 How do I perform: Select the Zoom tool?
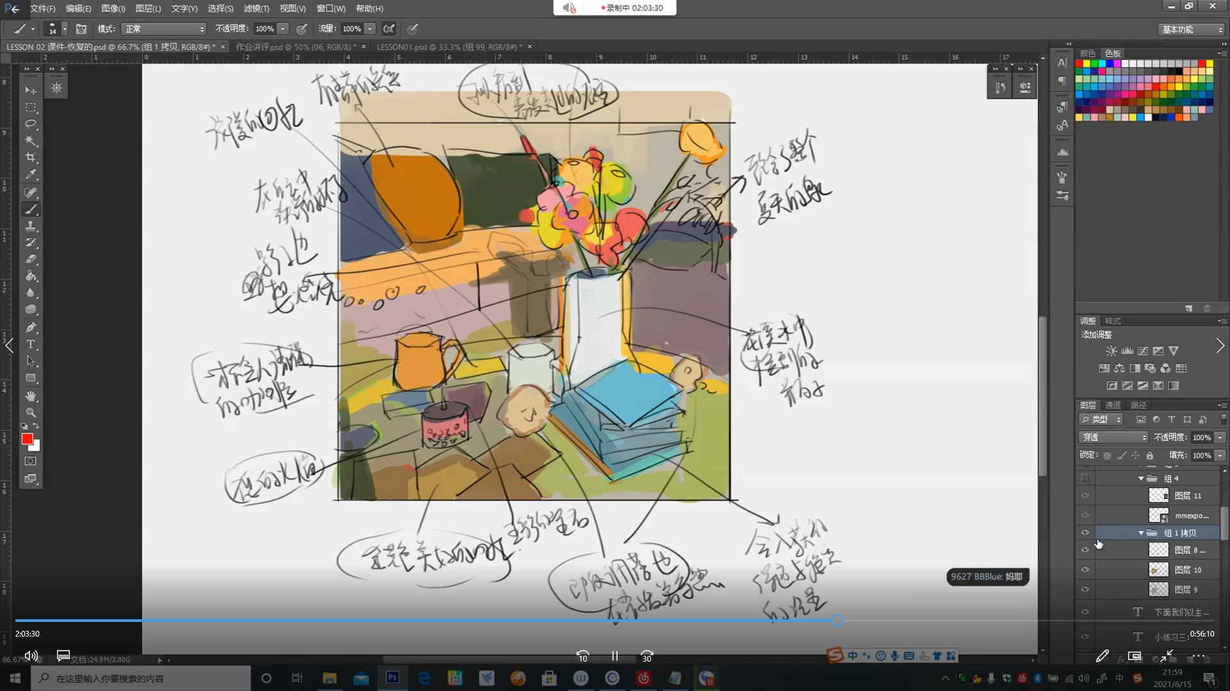[30, 413]
